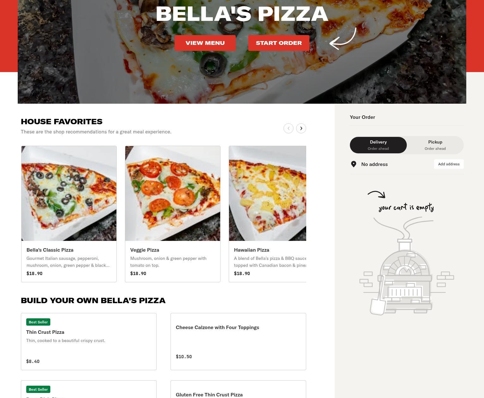Click the Best Seller badge on Thin Crust
484x398 pixels.
[x=38, y=322]
